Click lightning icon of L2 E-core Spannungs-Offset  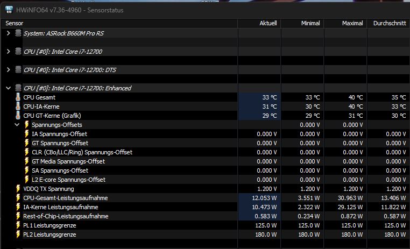click(x=26, y=180)
